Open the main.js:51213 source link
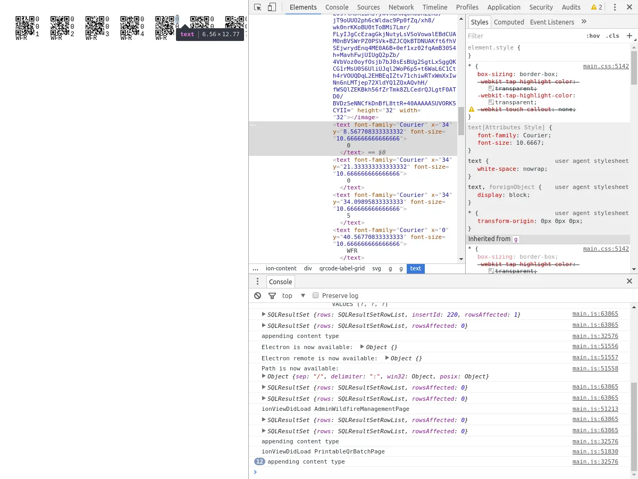The width and height of the screenshot is (638, 479). (x=595, y=409)
